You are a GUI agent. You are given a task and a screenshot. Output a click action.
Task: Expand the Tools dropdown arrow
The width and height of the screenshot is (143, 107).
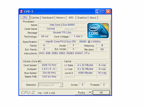[x=90, y=92]
